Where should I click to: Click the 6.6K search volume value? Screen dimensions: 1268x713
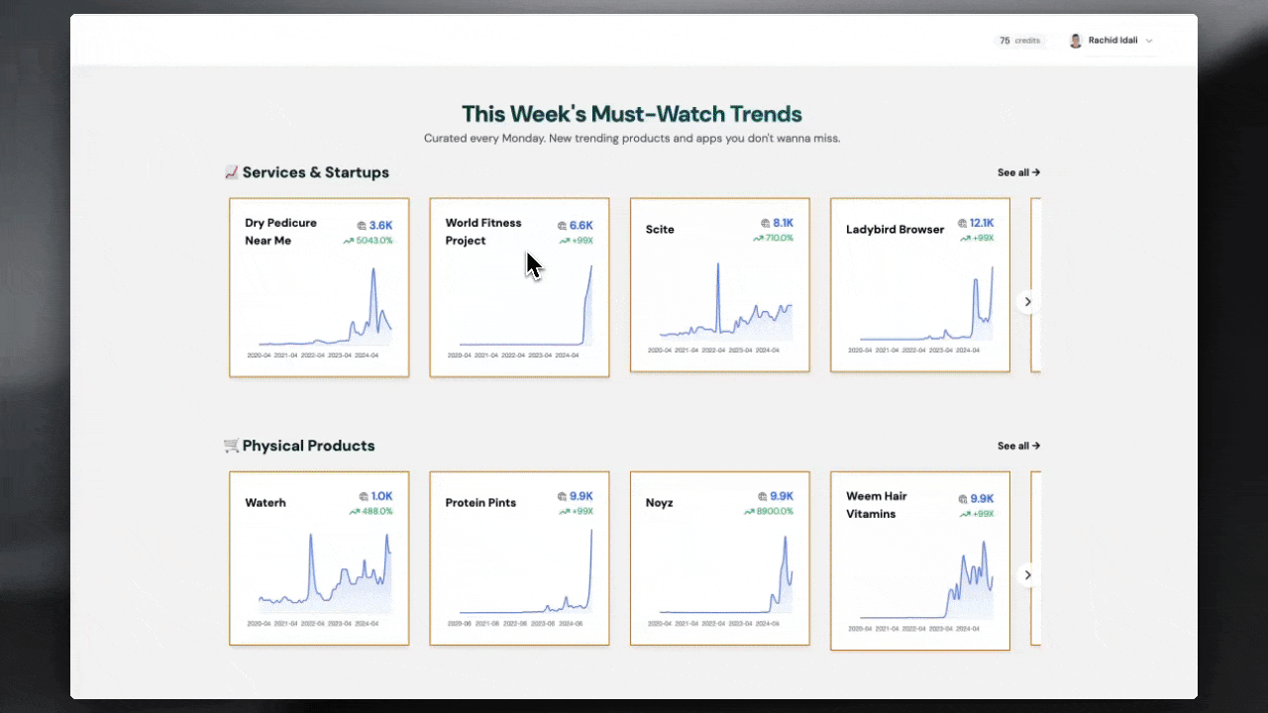pyautogui.click(x=581, y=226)
